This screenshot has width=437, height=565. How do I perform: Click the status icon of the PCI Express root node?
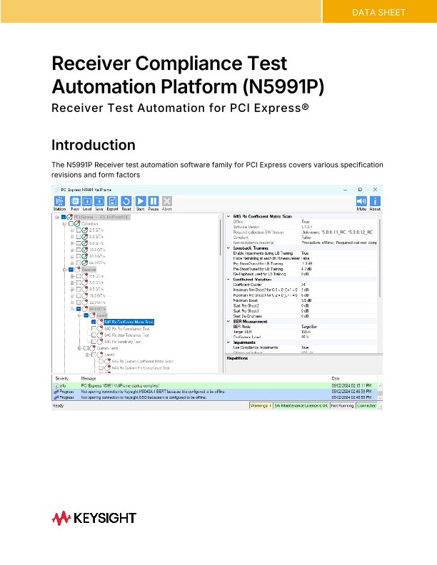point(69,218)
